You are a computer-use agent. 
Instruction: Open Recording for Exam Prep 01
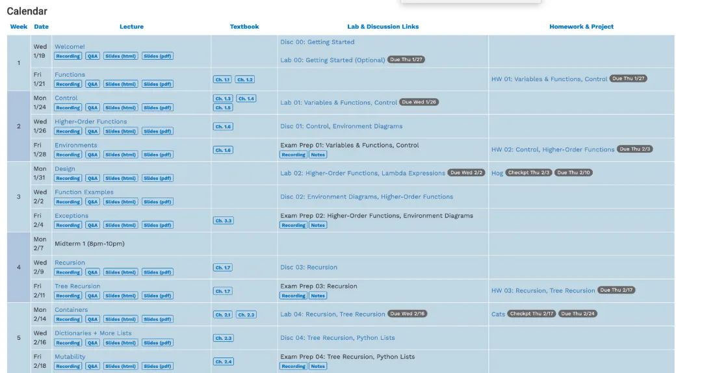(x=293, y=155)
